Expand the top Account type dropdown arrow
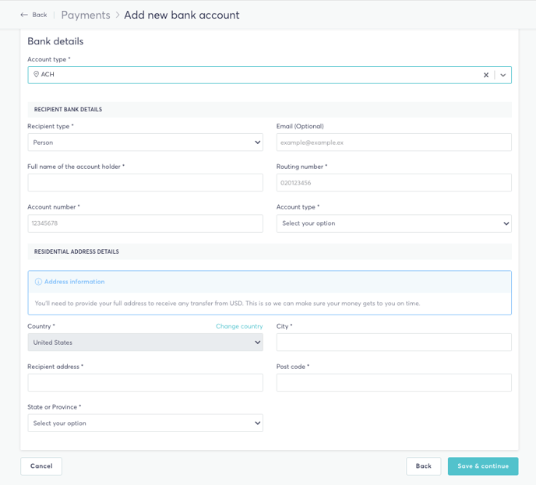This screenshot has height=485, width=536. click(503, 75)
